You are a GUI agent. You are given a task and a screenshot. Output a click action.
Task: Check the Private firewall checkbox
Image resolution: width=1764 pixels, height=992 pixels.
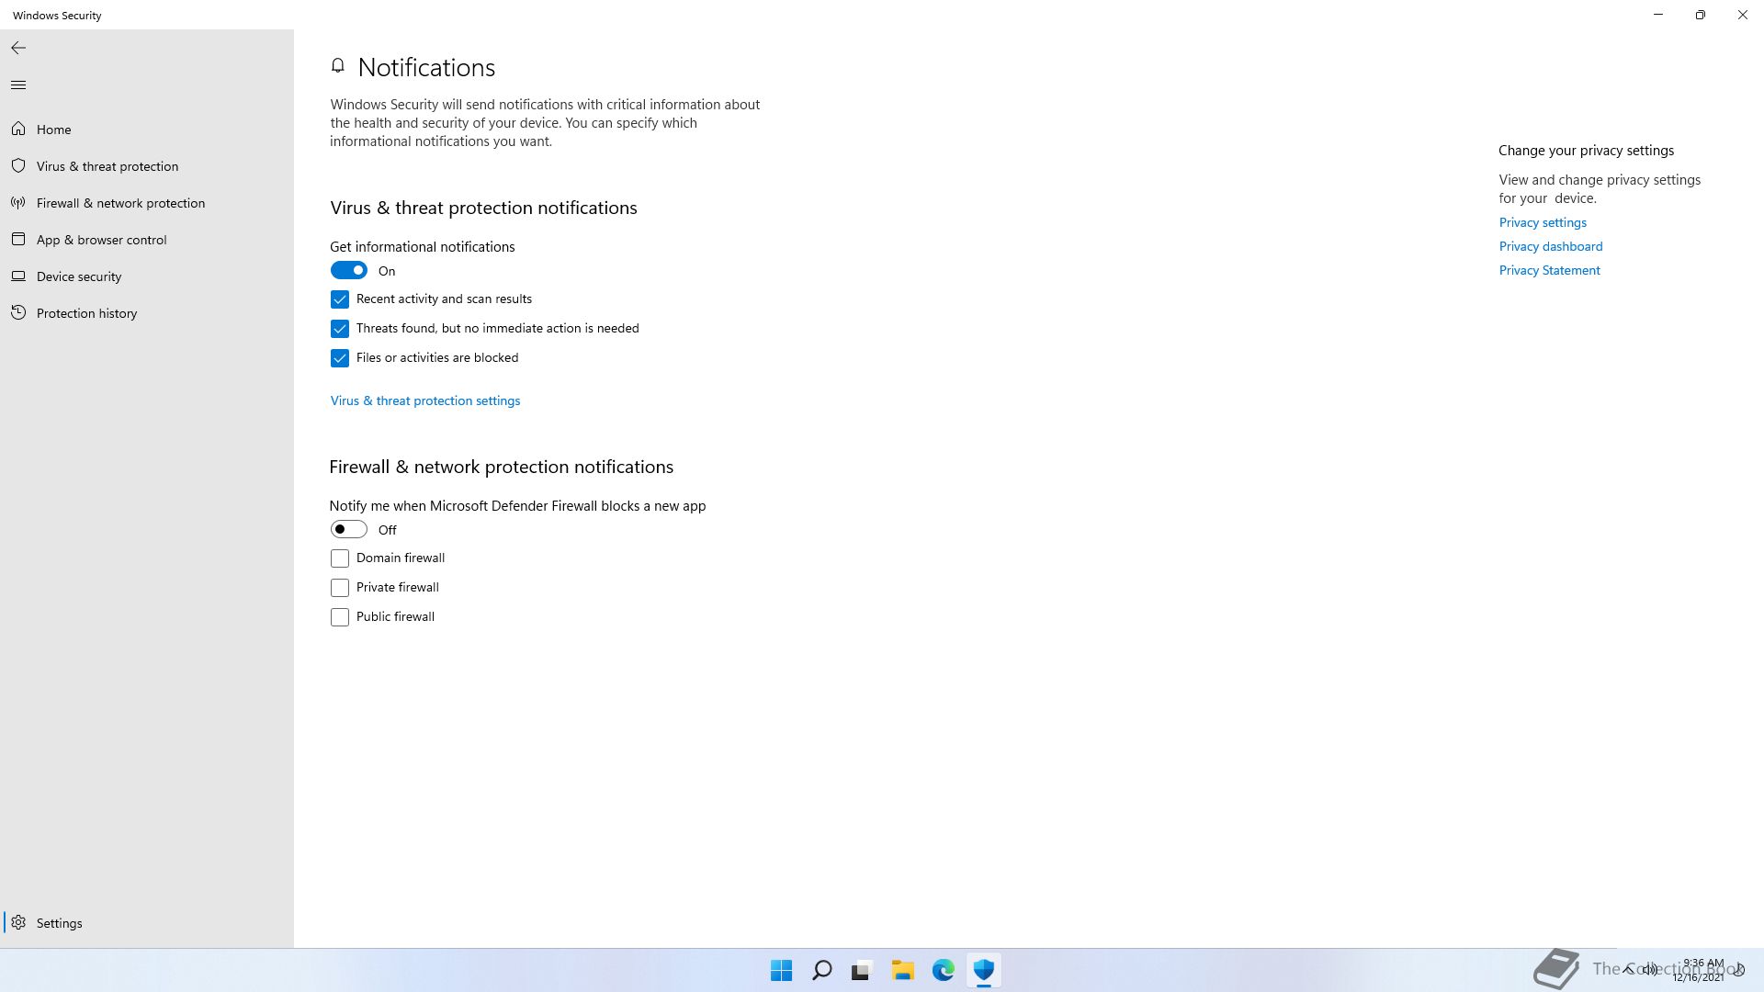(340, 588)
